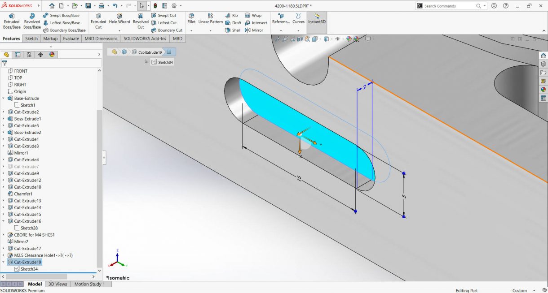Switch to the Sketch tab
This screenshot has width=548, height=293.
[x=31, y=39]
